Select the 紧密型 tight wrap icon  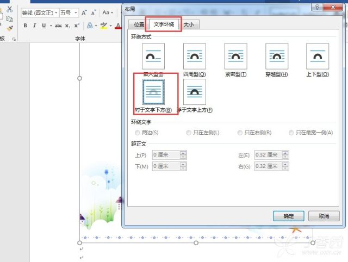(x=235, y=56)
